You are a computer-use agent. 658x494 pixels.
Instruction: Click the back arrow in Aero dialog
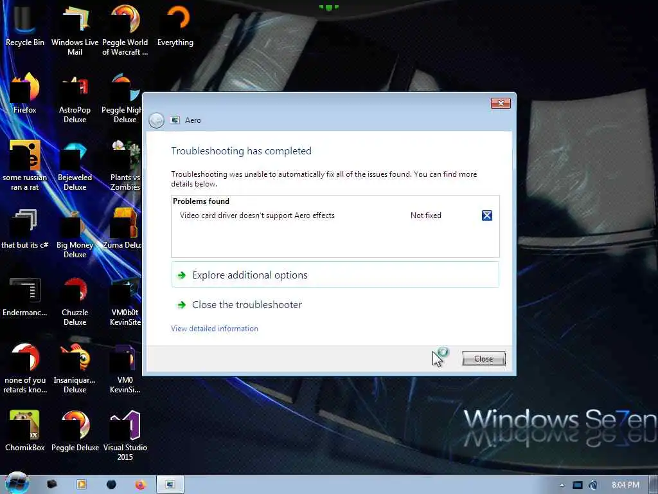[x=157, y=120]
